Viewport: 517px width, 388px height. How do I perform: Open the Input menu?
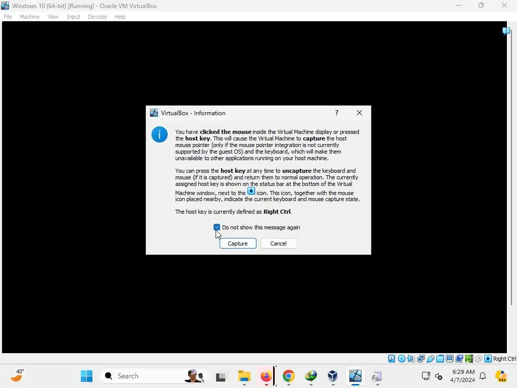pyautogui.click(x=74, y=17)
